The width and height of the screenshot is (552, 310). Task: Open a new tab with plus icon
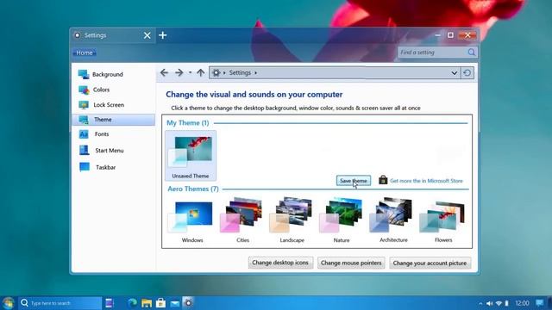tap(163, 35)
